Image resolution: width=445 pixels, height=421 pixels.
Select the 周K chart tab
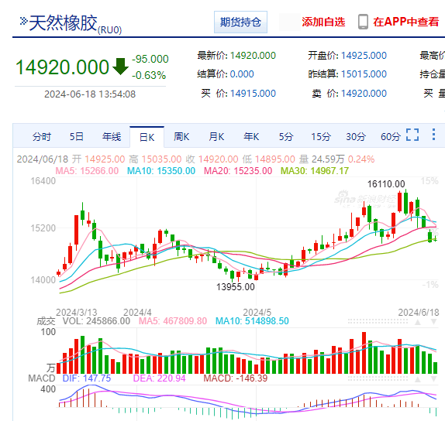click(x=181, y=137)
